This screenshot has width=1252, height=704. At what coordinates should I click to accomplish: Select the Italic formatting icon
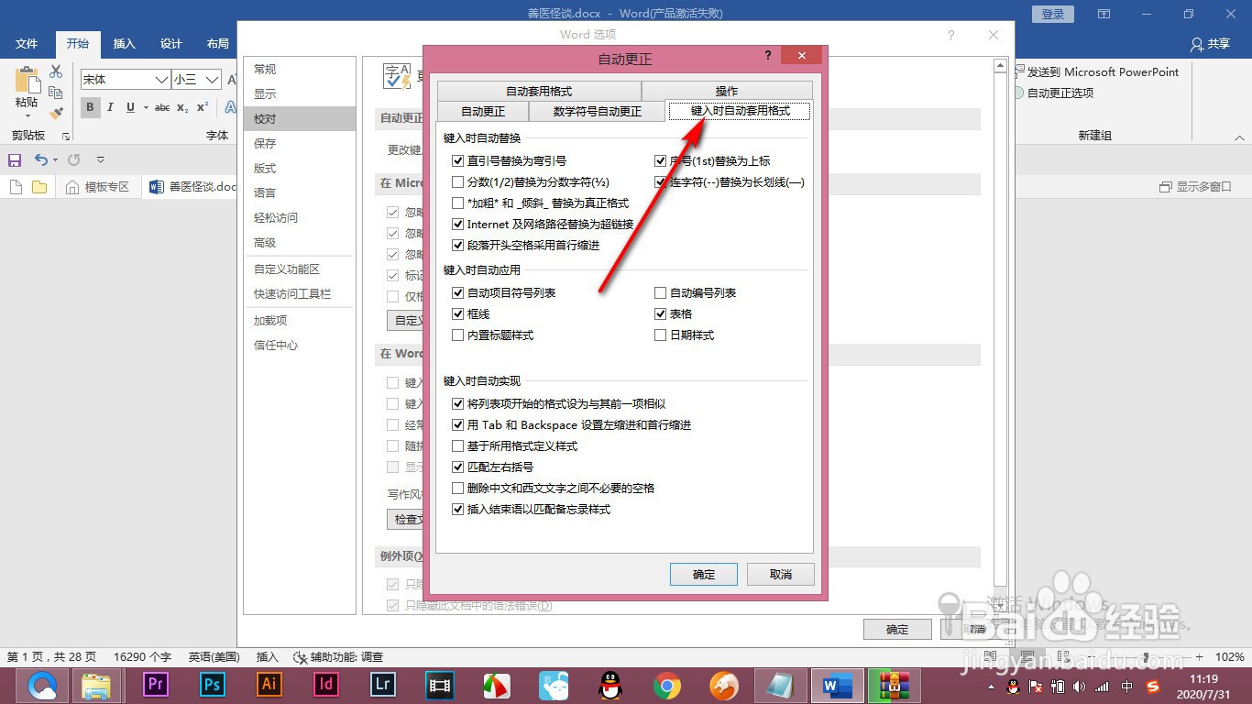[x=110, y=107]
